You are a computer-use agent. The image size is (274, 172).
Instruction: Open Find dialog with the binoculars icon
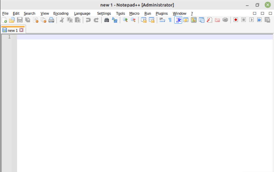(x=107, y=20)
